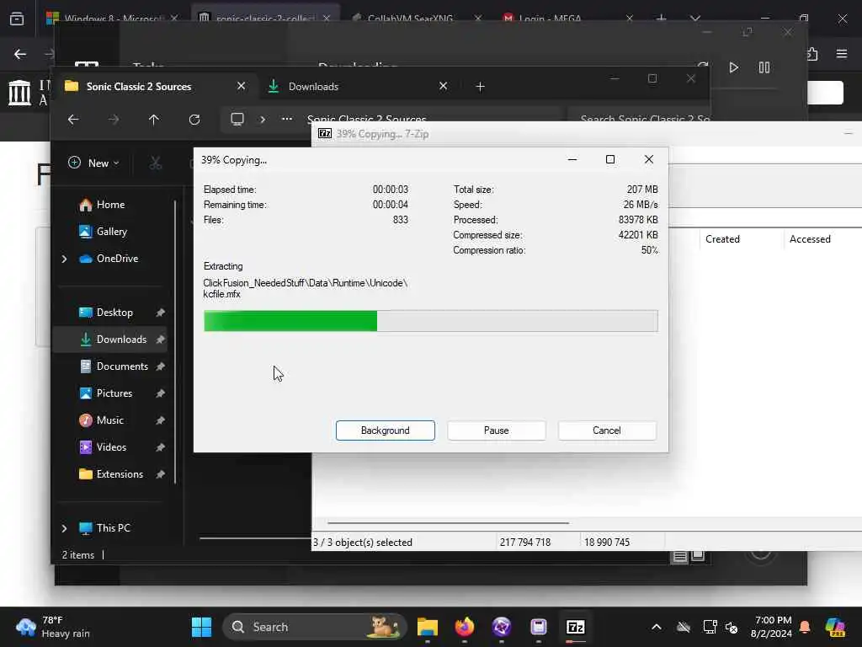Show hidden system tray icons

(657, 627)
